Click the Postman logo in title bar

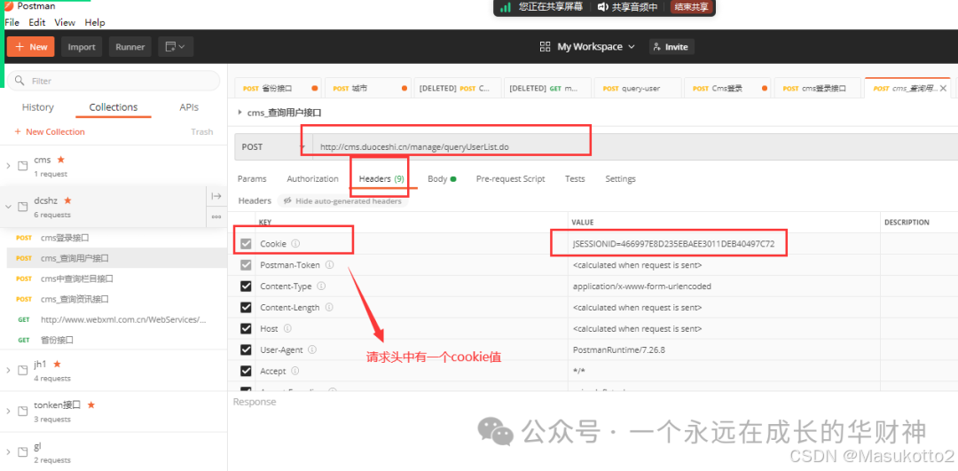click(x=9, y=6)
